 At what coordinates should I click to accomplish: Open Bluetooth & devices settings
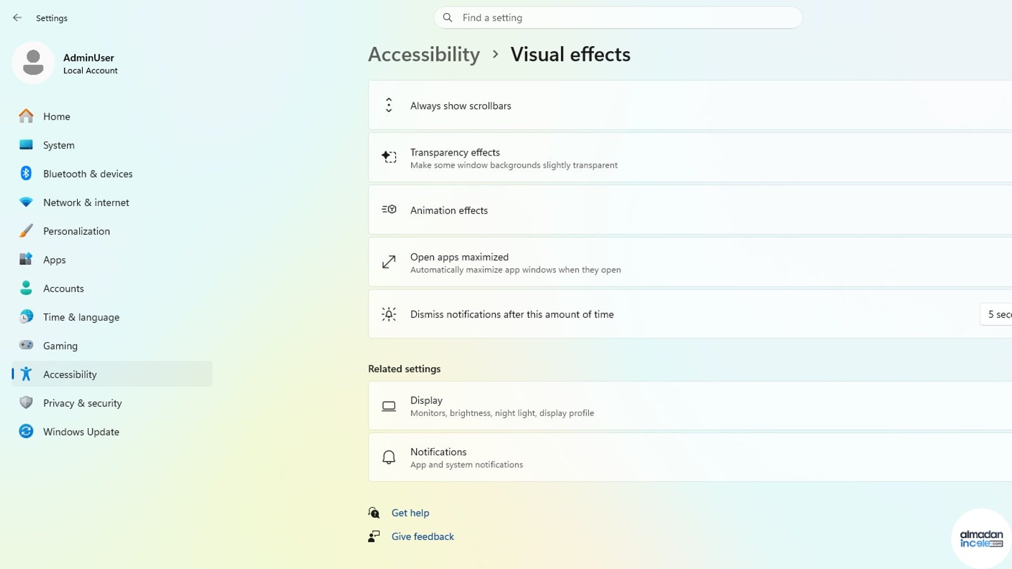pos(112,174)
